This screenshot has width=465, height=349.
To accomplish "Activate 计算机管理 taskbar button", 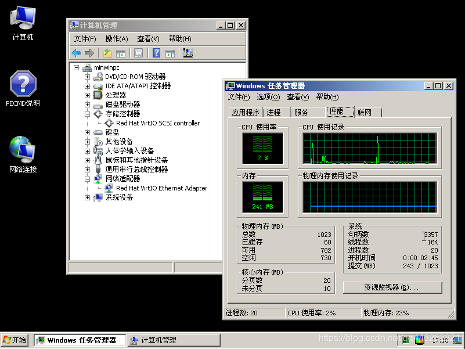I will [174, 340].
